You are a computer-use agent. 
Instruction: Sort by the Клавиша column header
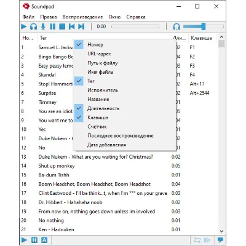(x=202, y=38)
